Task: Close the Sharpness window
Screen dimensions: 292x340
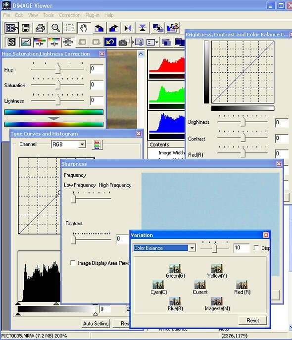Action: [x=279, y=164]
